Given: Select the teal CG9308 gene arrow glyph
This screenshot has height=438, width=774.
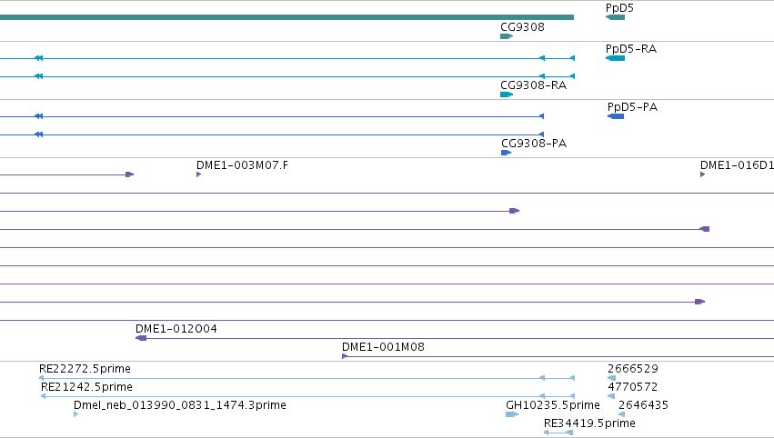Looking at the screenshot, I should point(507,36).
